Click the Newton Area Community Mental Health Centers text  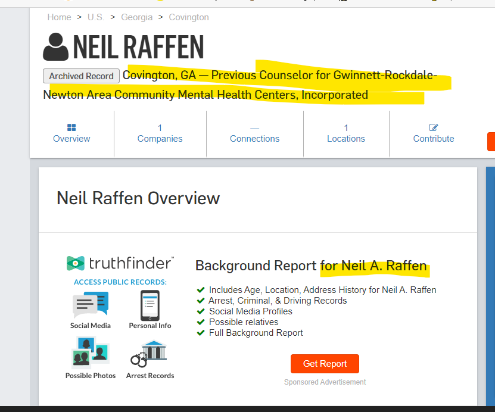[206, 95]
